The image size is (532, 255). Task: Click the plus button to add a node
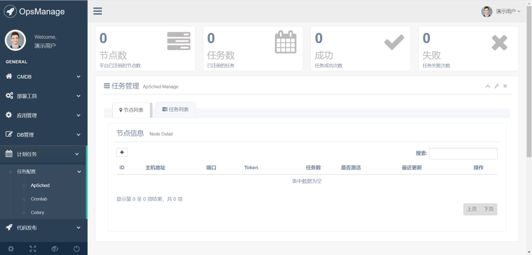tap(122, 152)
